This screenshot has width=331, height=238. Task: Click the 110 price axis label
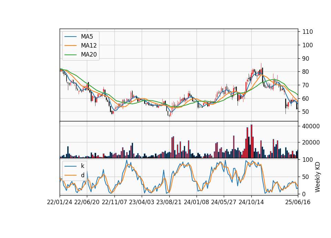[308, 32]
